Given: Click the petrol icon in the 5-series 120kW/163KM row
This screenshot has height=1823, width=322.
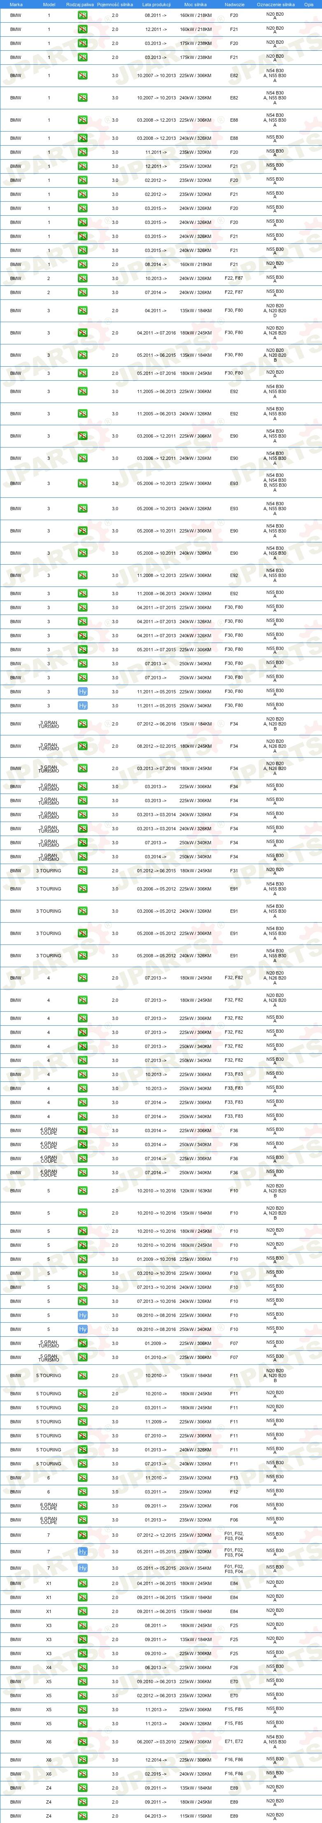Looking at the screenshot, I should pyautogui.click(x=83, y=1190).
